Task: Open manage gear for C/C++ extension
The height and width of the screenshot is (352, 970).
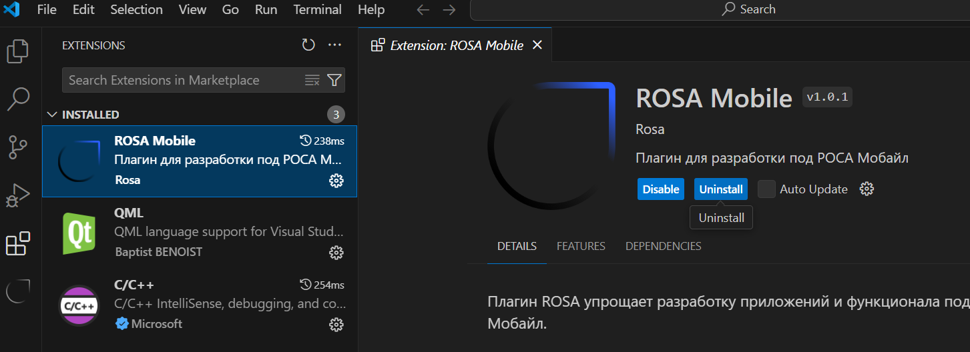Action: [336, 325]
